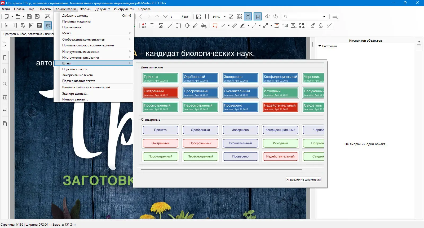Click the Search and Redact magnifier icon
Viewport: 424px width, 228px height.
[x=321, y=25]
